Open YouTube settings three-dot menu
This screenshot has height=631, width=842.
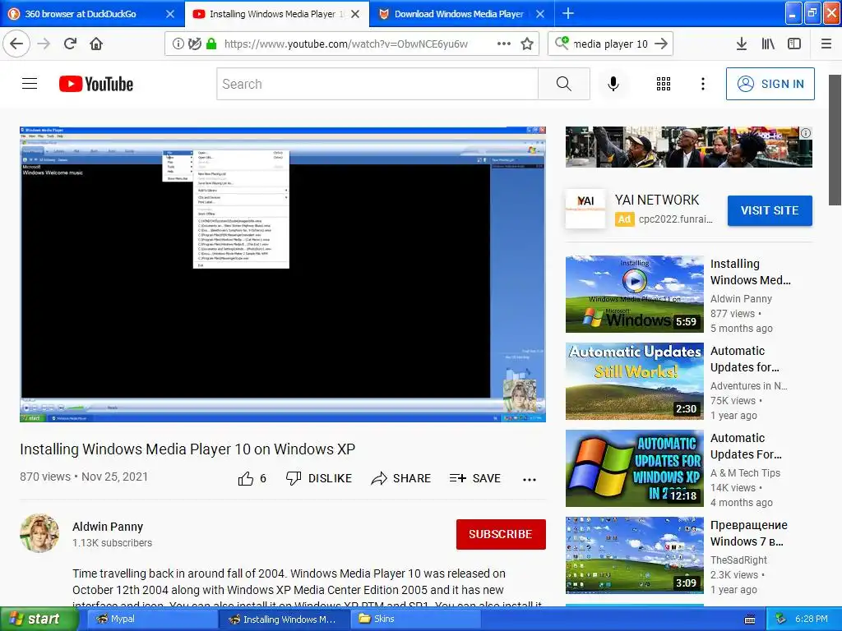coord(703,84)
